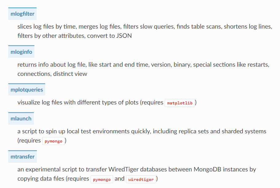
Task: Click the wiredtiger code label
Action: click(141, 179)
